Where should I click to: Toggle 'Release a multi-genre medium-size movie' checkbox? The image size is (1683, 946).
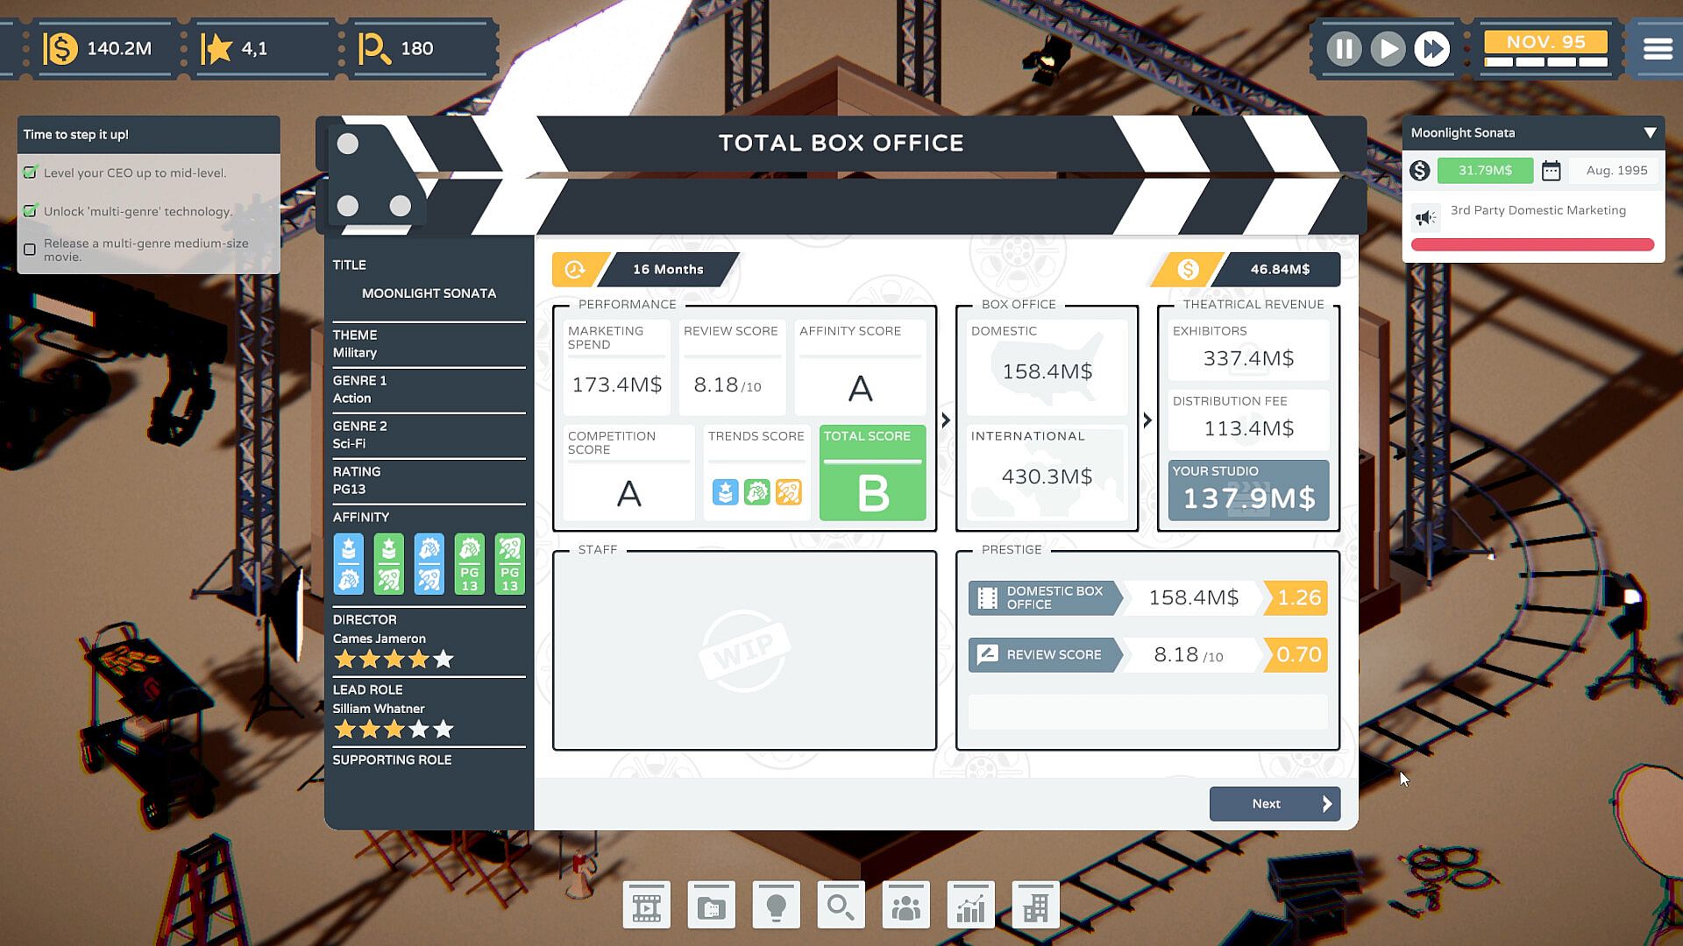pyautogui.click(x=30, y=250)
